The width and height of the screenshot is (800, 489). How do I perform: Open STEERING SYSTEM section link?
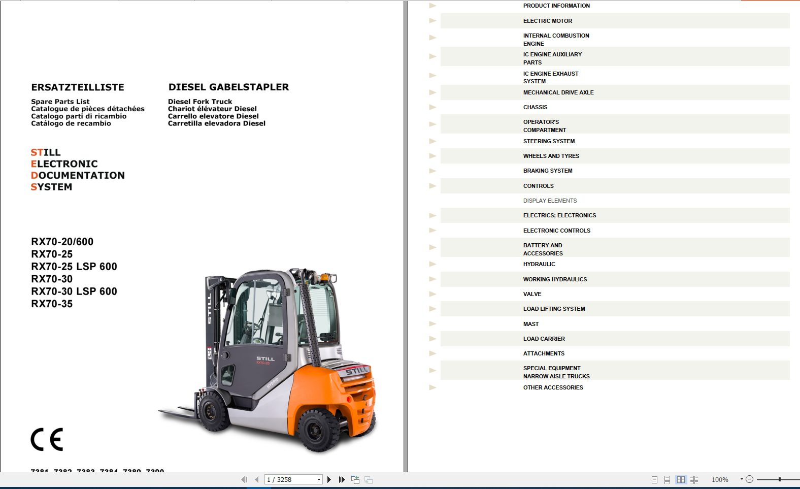[x=549, y=141]
